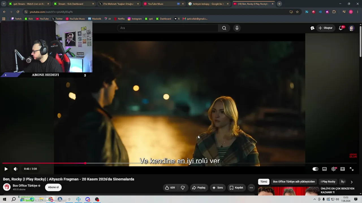Subscribe using the Abone ol button
This screenshot has height=203, width=362.
point(53,187)
